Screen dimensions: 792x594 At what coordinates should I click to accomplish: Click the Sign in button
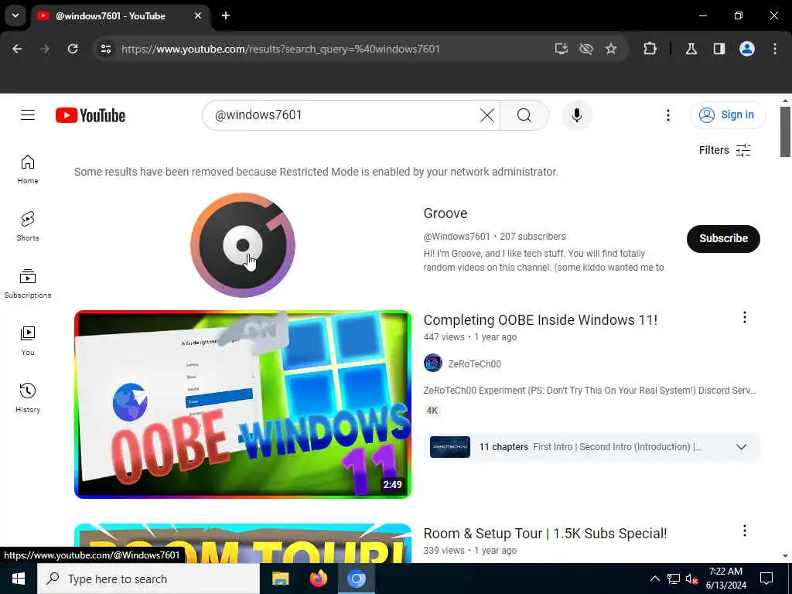[727, 115]
